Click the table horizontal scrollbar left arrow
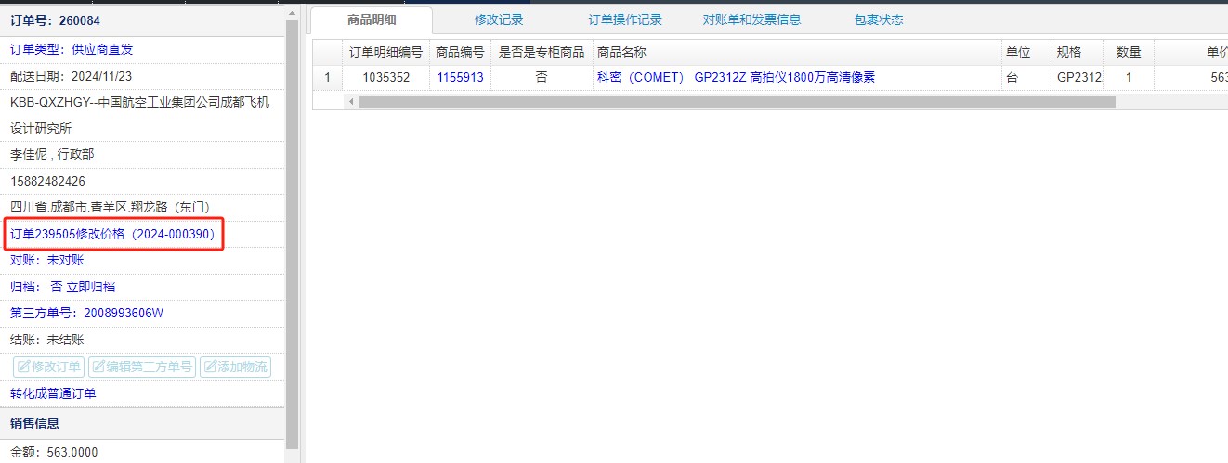Image resolution: width=1228 pixels, height=463 pixels. point(351,101)
